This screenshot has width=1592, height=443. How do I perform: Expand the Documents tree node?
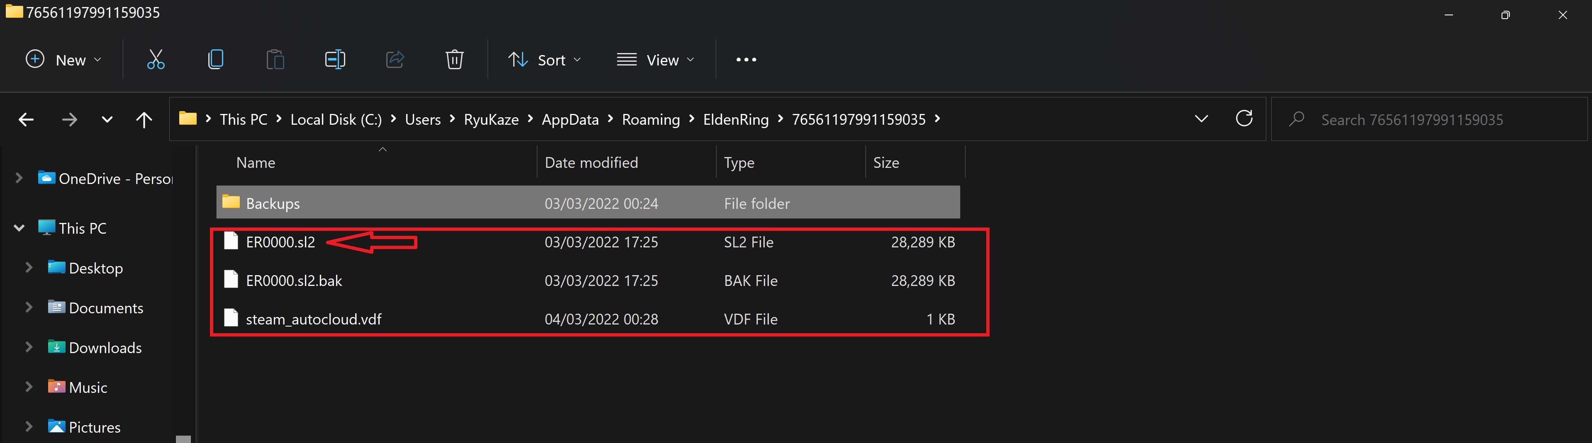tap(29, 307)
